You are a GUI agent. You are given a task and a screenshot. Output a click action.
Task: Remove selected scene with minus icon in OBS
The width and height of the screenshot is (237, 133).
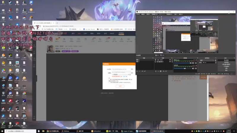140,71
